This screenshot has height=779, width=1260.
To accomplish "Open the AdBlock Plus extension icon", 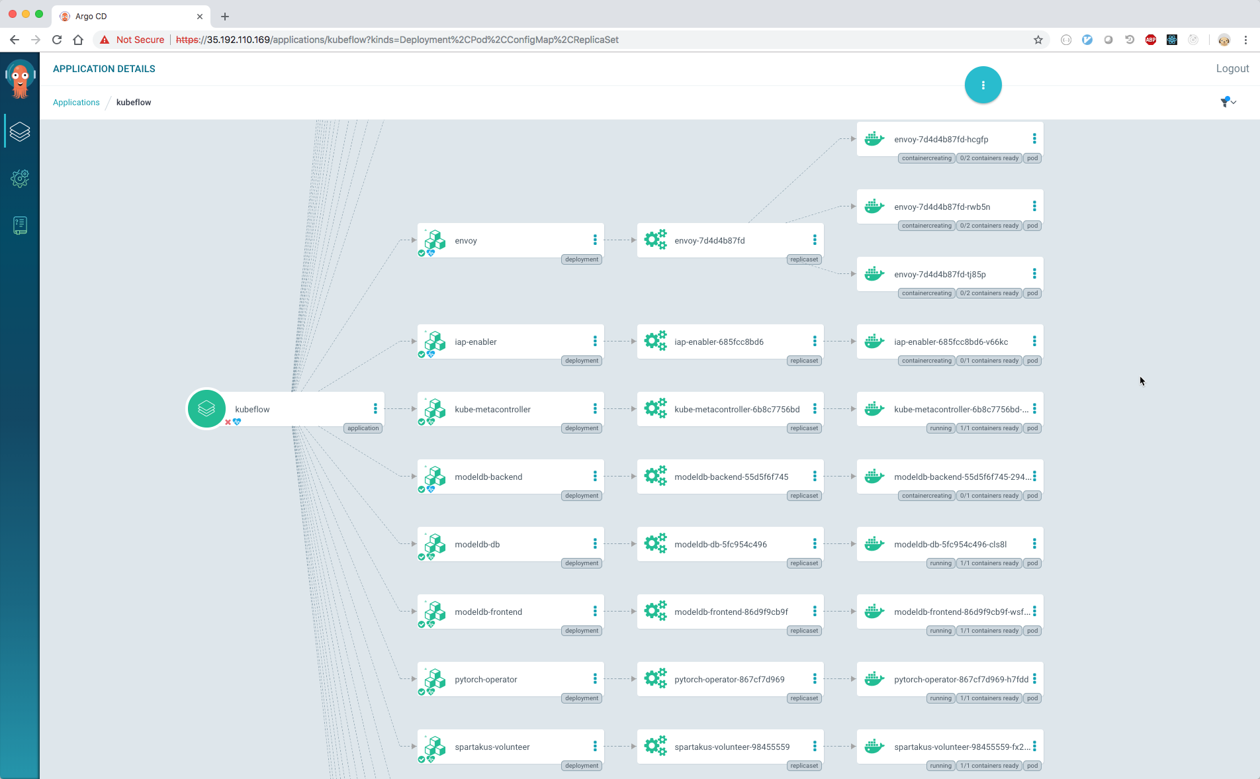I will point(1151,40).
